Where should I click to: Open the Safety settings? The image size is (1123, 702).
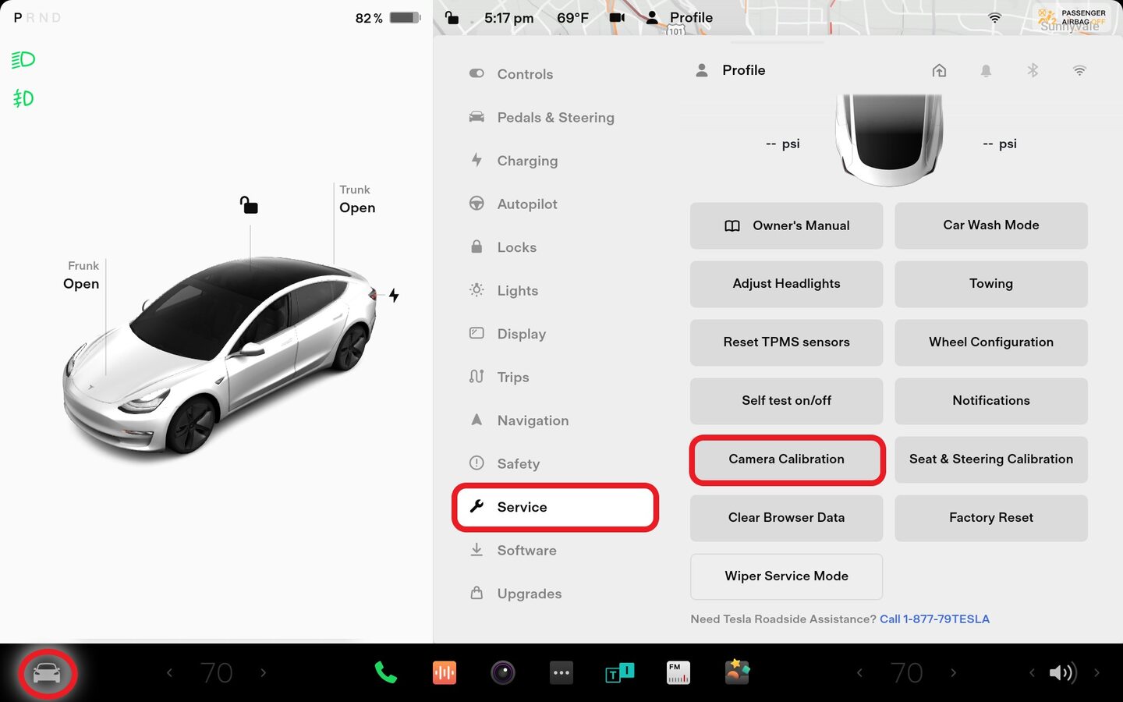(555, 463)
